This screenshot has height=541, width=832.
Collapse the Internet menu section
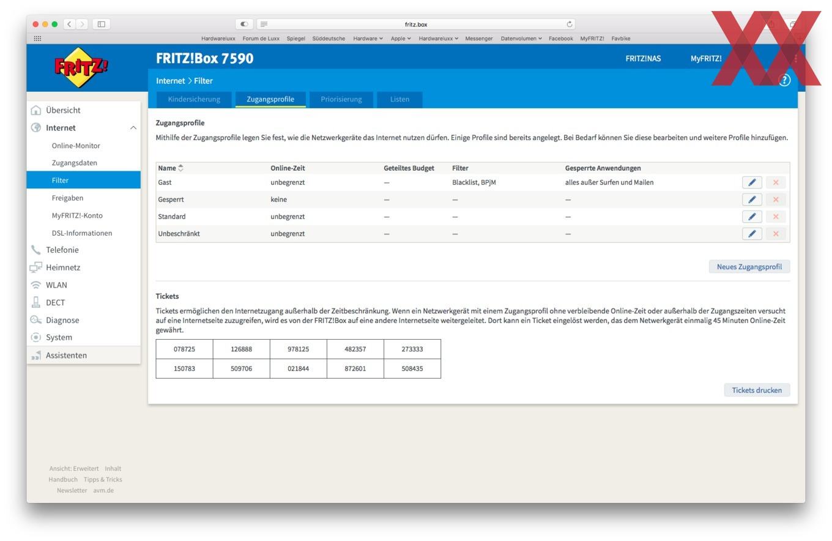point(133,128)
